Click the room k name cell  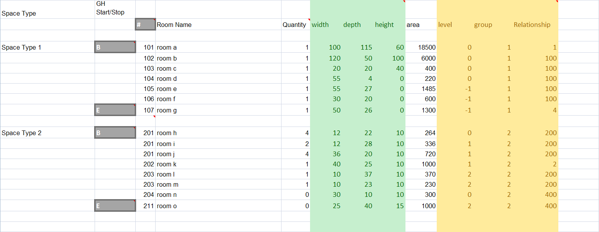pyautogui.click(x=167, y=164)
